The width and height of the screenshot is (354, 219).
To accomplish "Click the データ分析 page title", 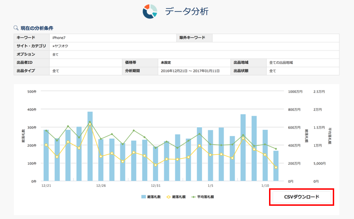I will pos(186,11).
